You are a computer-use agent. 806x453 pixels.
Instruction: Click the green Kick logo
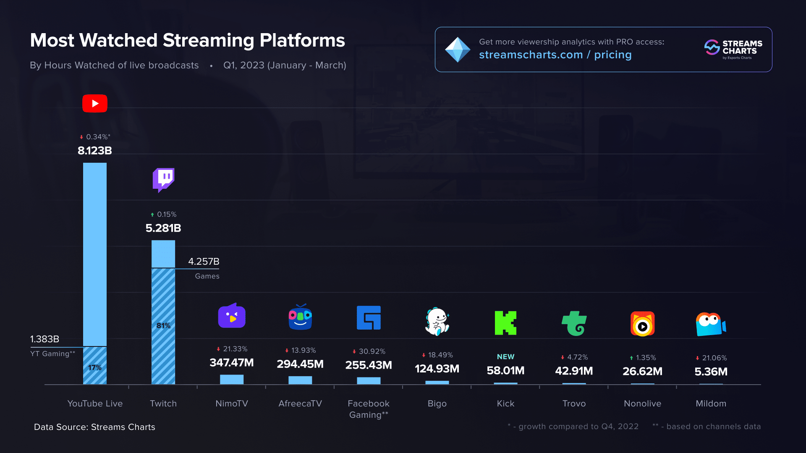pyautogui.click(x=505, y=323)
